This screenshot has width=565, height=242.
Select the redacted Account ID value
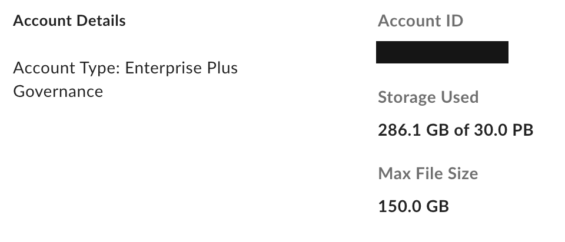coord(442,52)
